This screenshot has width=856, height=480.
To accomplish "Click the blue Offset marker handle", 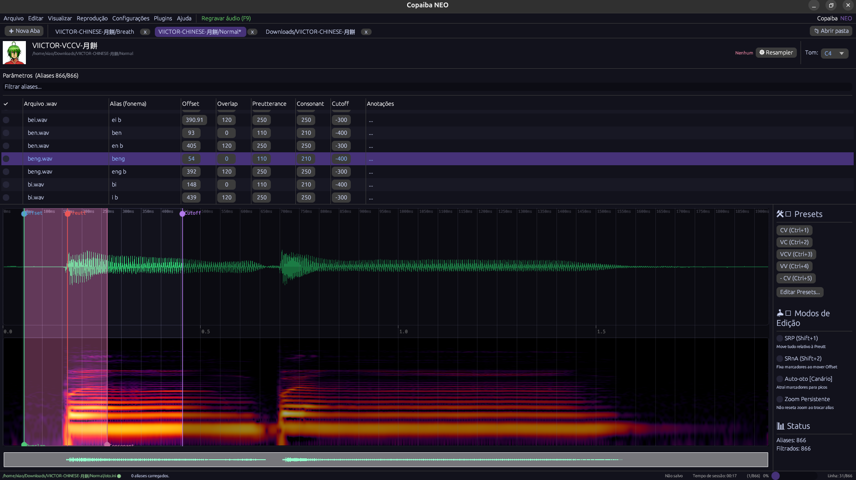I will (x=24, y=213).
